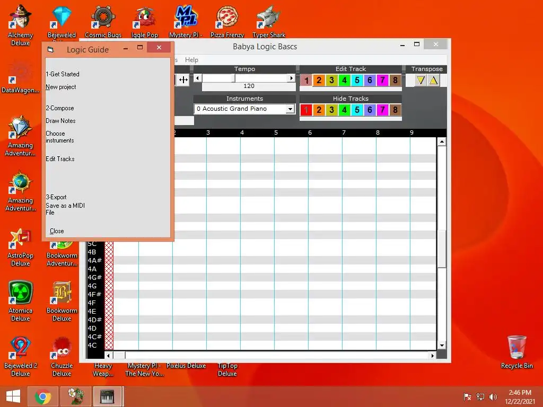Open 1-Get Started in Logic Guide
The height and width of the screenshot is (407, 543).
coord(63,74)
